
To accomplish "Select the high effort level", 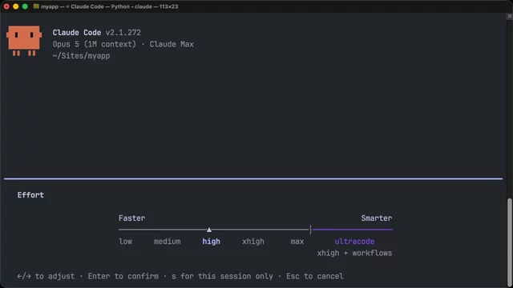I will click(211, 242).
